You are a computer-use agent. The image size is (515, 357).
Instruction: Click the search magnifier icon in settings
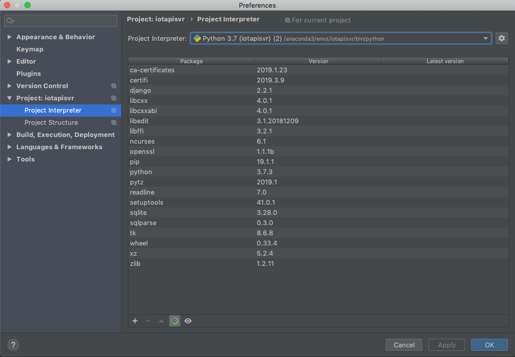pos(10,21)
